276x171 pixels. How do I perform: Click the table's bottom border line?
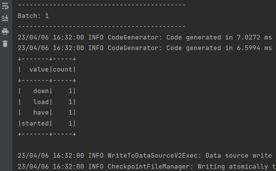pyautogui.click(x=47, y=134)
